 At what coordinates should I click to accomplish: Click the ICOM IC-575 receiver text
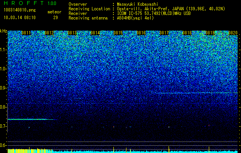[x=154, y=13]
